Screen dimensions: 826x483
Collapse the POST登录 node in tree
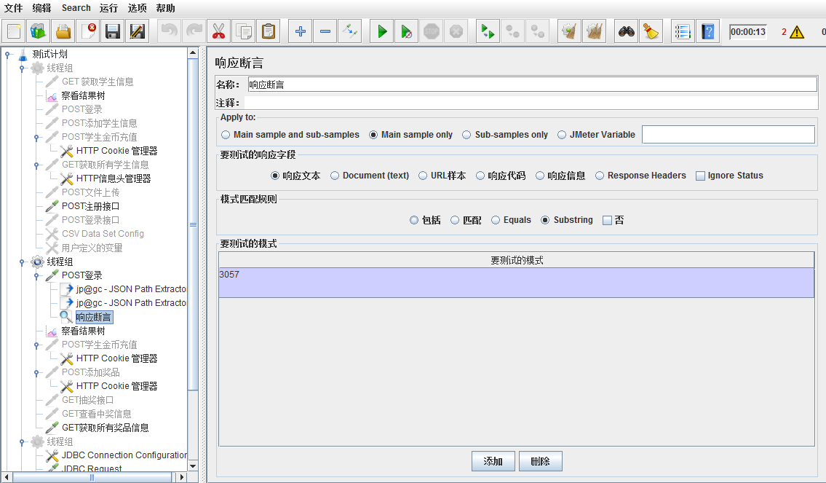tap(36, 276)
